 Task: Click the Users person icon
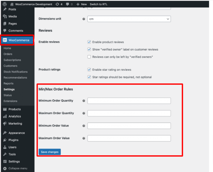tap(5, 147)
